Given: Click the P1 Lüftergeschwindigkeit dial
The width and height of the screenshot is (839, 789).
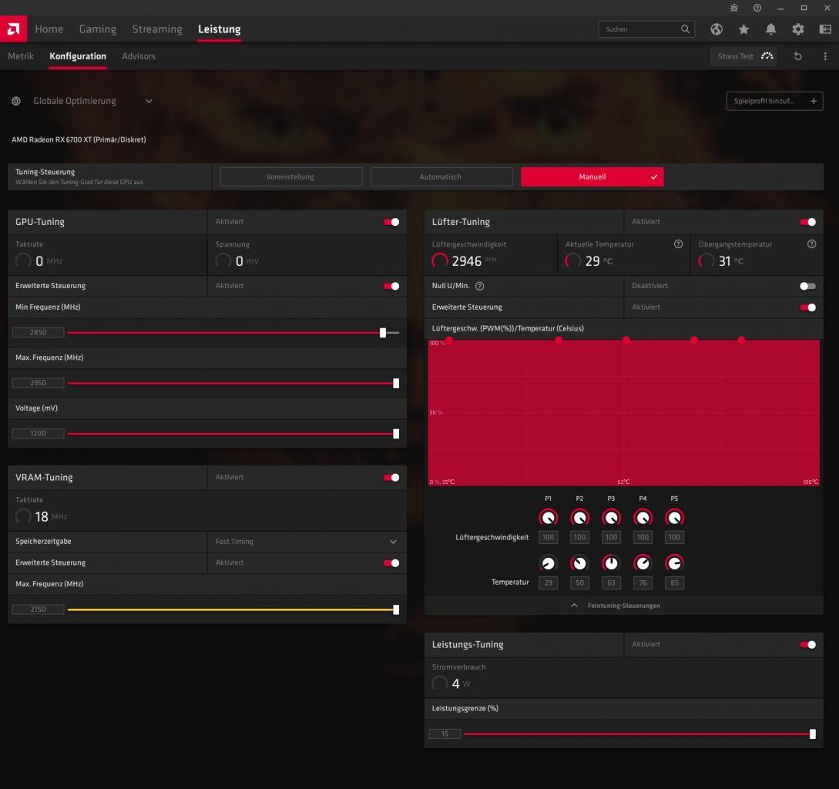Looking at the screenshot, I should [x=548, y=518].
